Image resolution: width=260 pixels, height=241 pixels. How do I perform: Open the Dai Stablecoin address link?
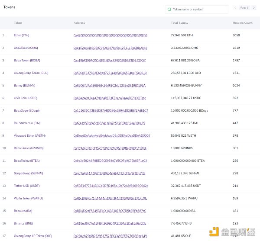pyautogui.click(x=109, y=123)
